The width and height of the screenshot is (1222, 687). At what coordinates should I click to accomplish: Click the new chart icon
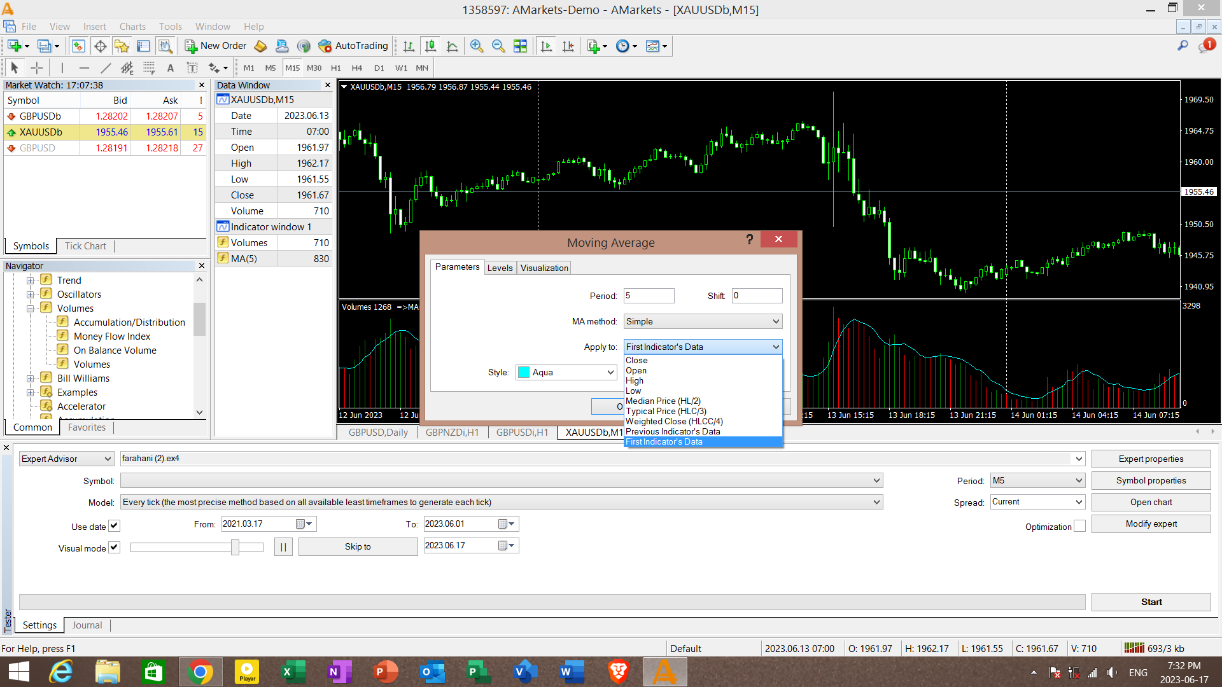tap(18, 46)
